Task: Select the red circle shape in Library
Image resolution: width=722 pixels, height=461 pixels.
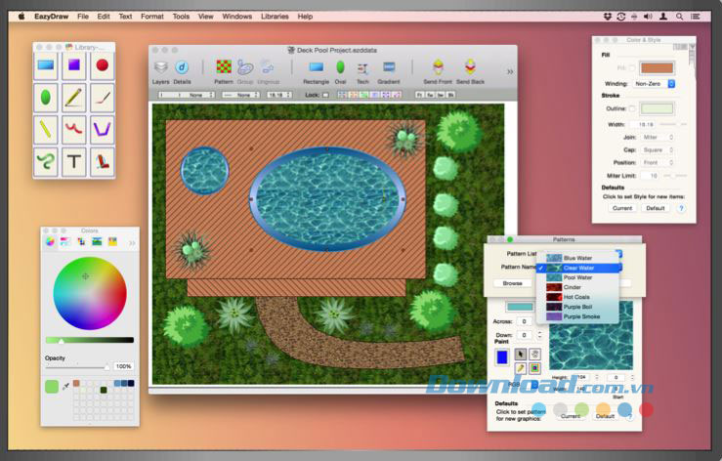Action: click(103, 65)
